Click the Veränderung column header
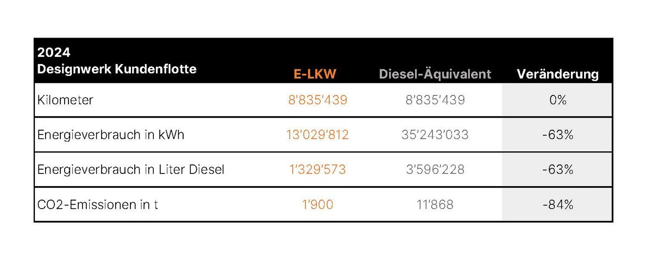This screenshot has height=256, width=652. coord(557,74)
